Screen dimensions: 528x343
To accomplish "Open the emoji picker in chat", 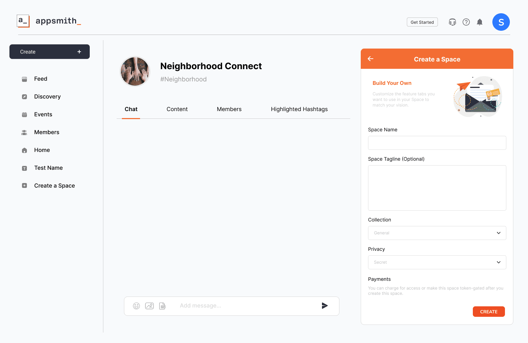I will click(x=136, y=306).
